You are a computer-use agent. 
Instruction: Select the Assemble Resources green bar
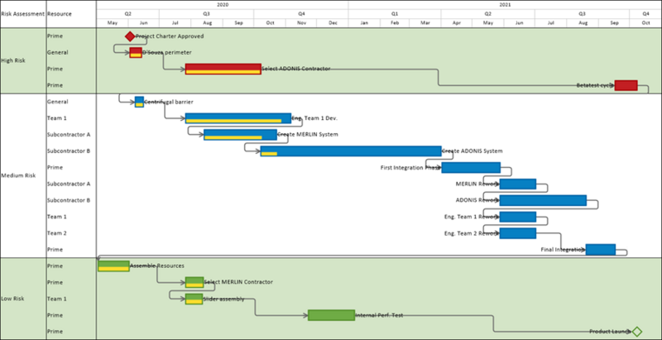point(113,266)
